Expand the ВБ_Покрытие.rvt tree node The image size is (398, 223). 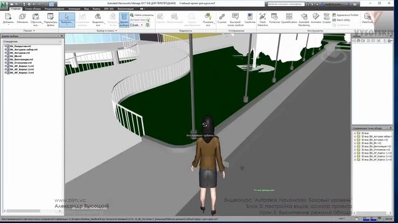point(6,46)
